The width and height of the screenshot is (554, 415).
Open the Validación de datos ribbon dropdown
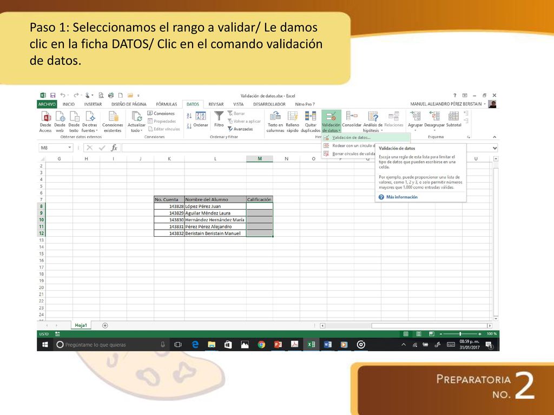331,121
